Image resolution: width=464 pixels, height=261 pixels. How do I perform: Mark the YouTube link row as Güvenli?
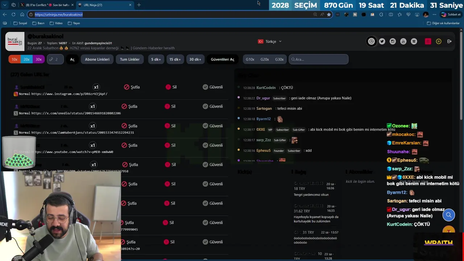pyautogui.click(x=213, y=145)
